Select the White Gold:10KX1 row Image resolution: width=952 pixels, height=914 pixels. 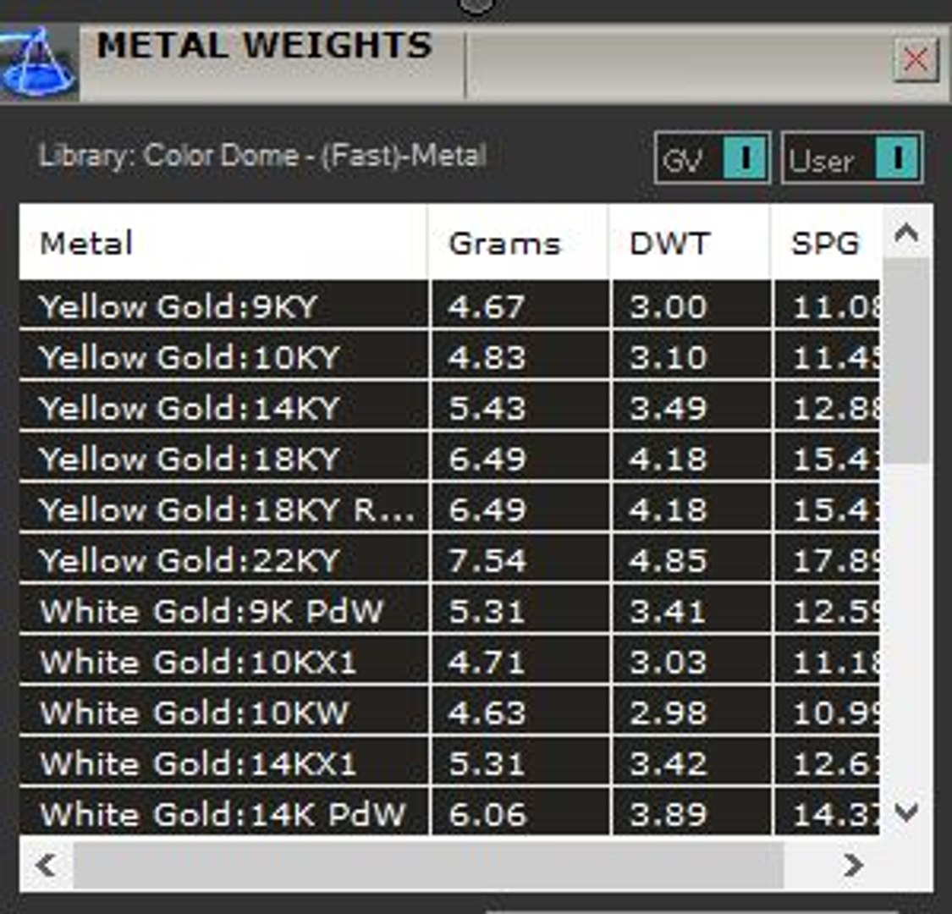449,661
